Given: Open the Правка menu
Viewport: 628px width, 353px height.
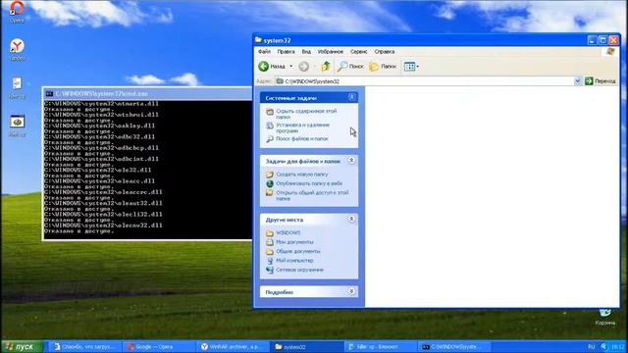Looking at the screenshot, I should tap(286, 52).
